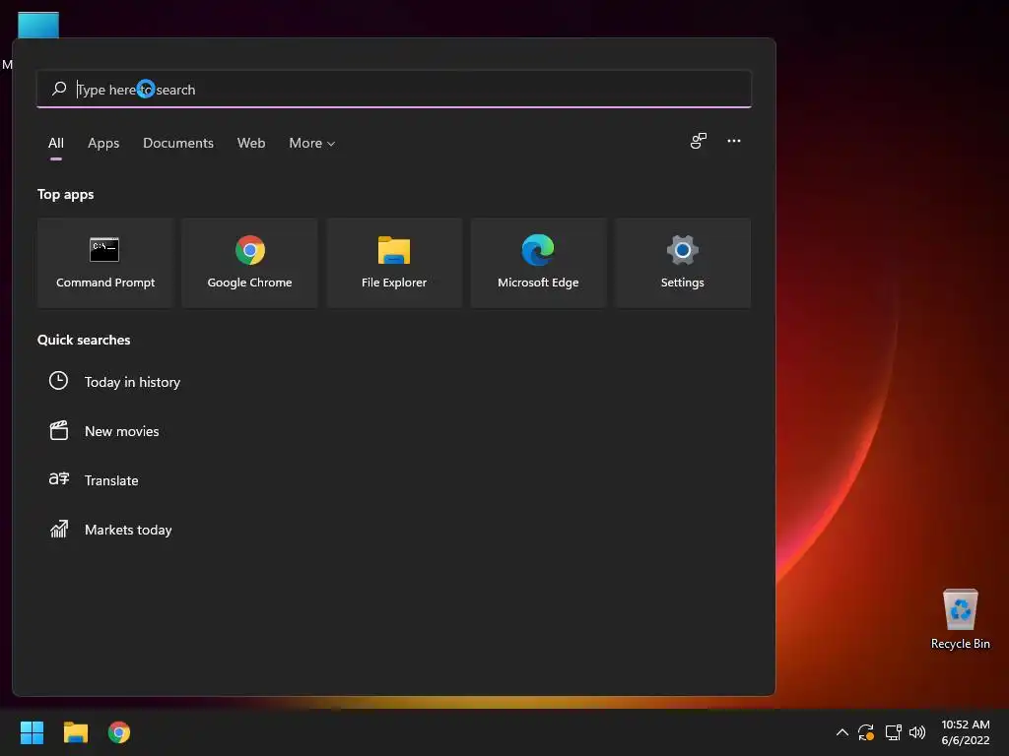Click the search magnifier icon
Screen dimensions: 1009x756
coord(59,89)
